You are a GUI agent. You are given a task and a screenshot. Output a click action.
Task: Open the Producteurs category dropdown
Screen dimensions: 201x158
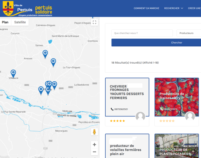[189, 33]
